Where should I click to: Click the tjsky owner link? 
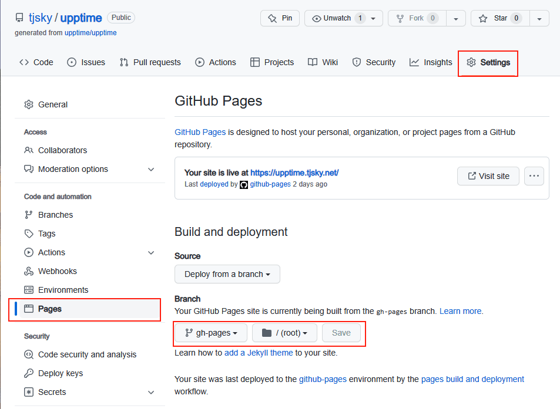click(41, 18)
